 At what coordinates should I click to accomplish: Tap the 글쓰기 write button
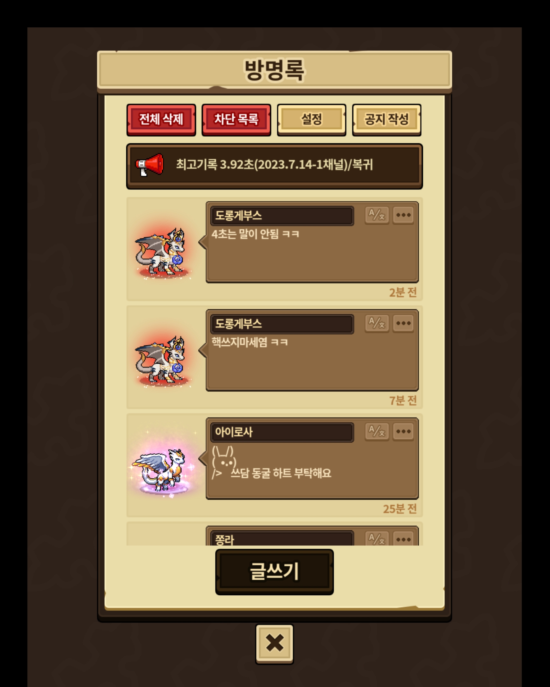pyautogui.click(x=274, y=572)
